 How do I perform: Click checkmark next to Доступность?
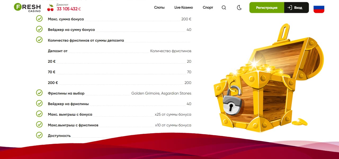[x=39, y=135]
